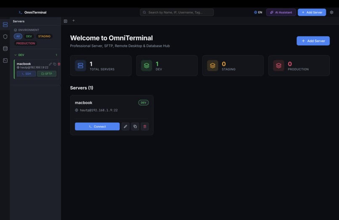This screenshot has height=220, width=339.
Task: Click the Servers (1) heading
Action: [82, 88]
